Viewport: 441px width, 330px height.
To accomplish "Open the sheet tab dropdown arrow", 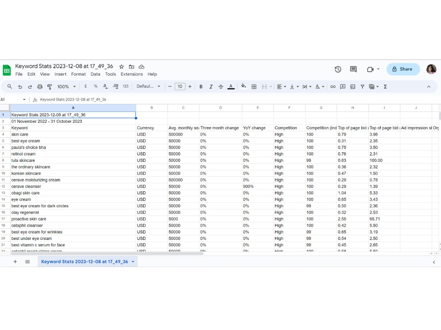I will click(x=133, y=261).
